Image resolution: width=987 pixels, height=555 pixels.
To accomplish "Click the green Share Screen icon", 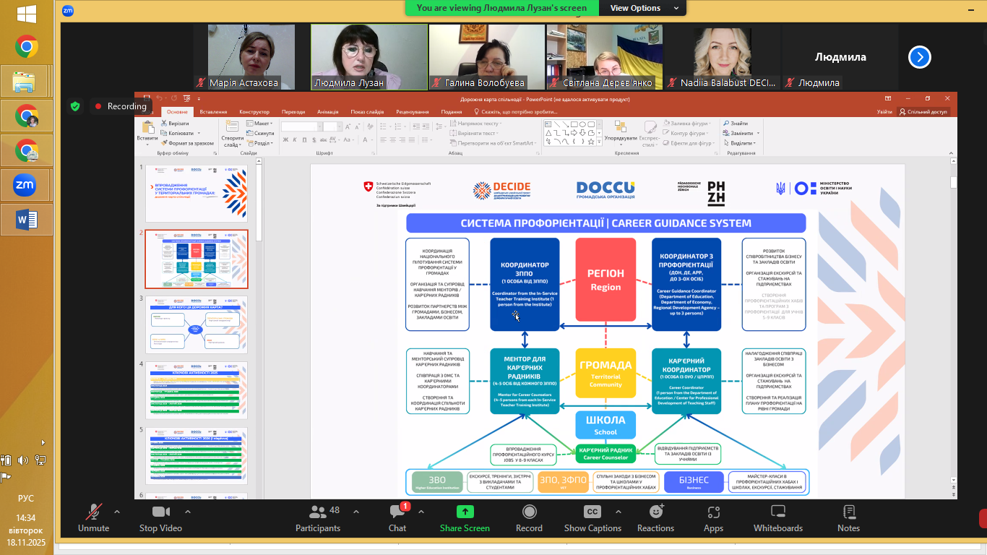I will click(465, 512).
